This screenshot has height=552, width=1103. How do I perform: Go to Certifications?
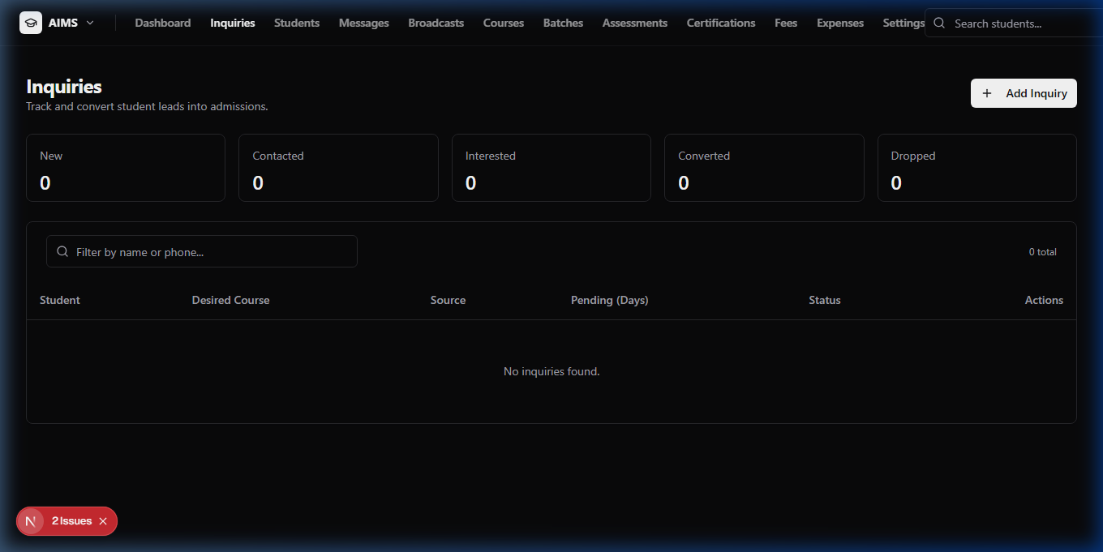coord(721,23)
